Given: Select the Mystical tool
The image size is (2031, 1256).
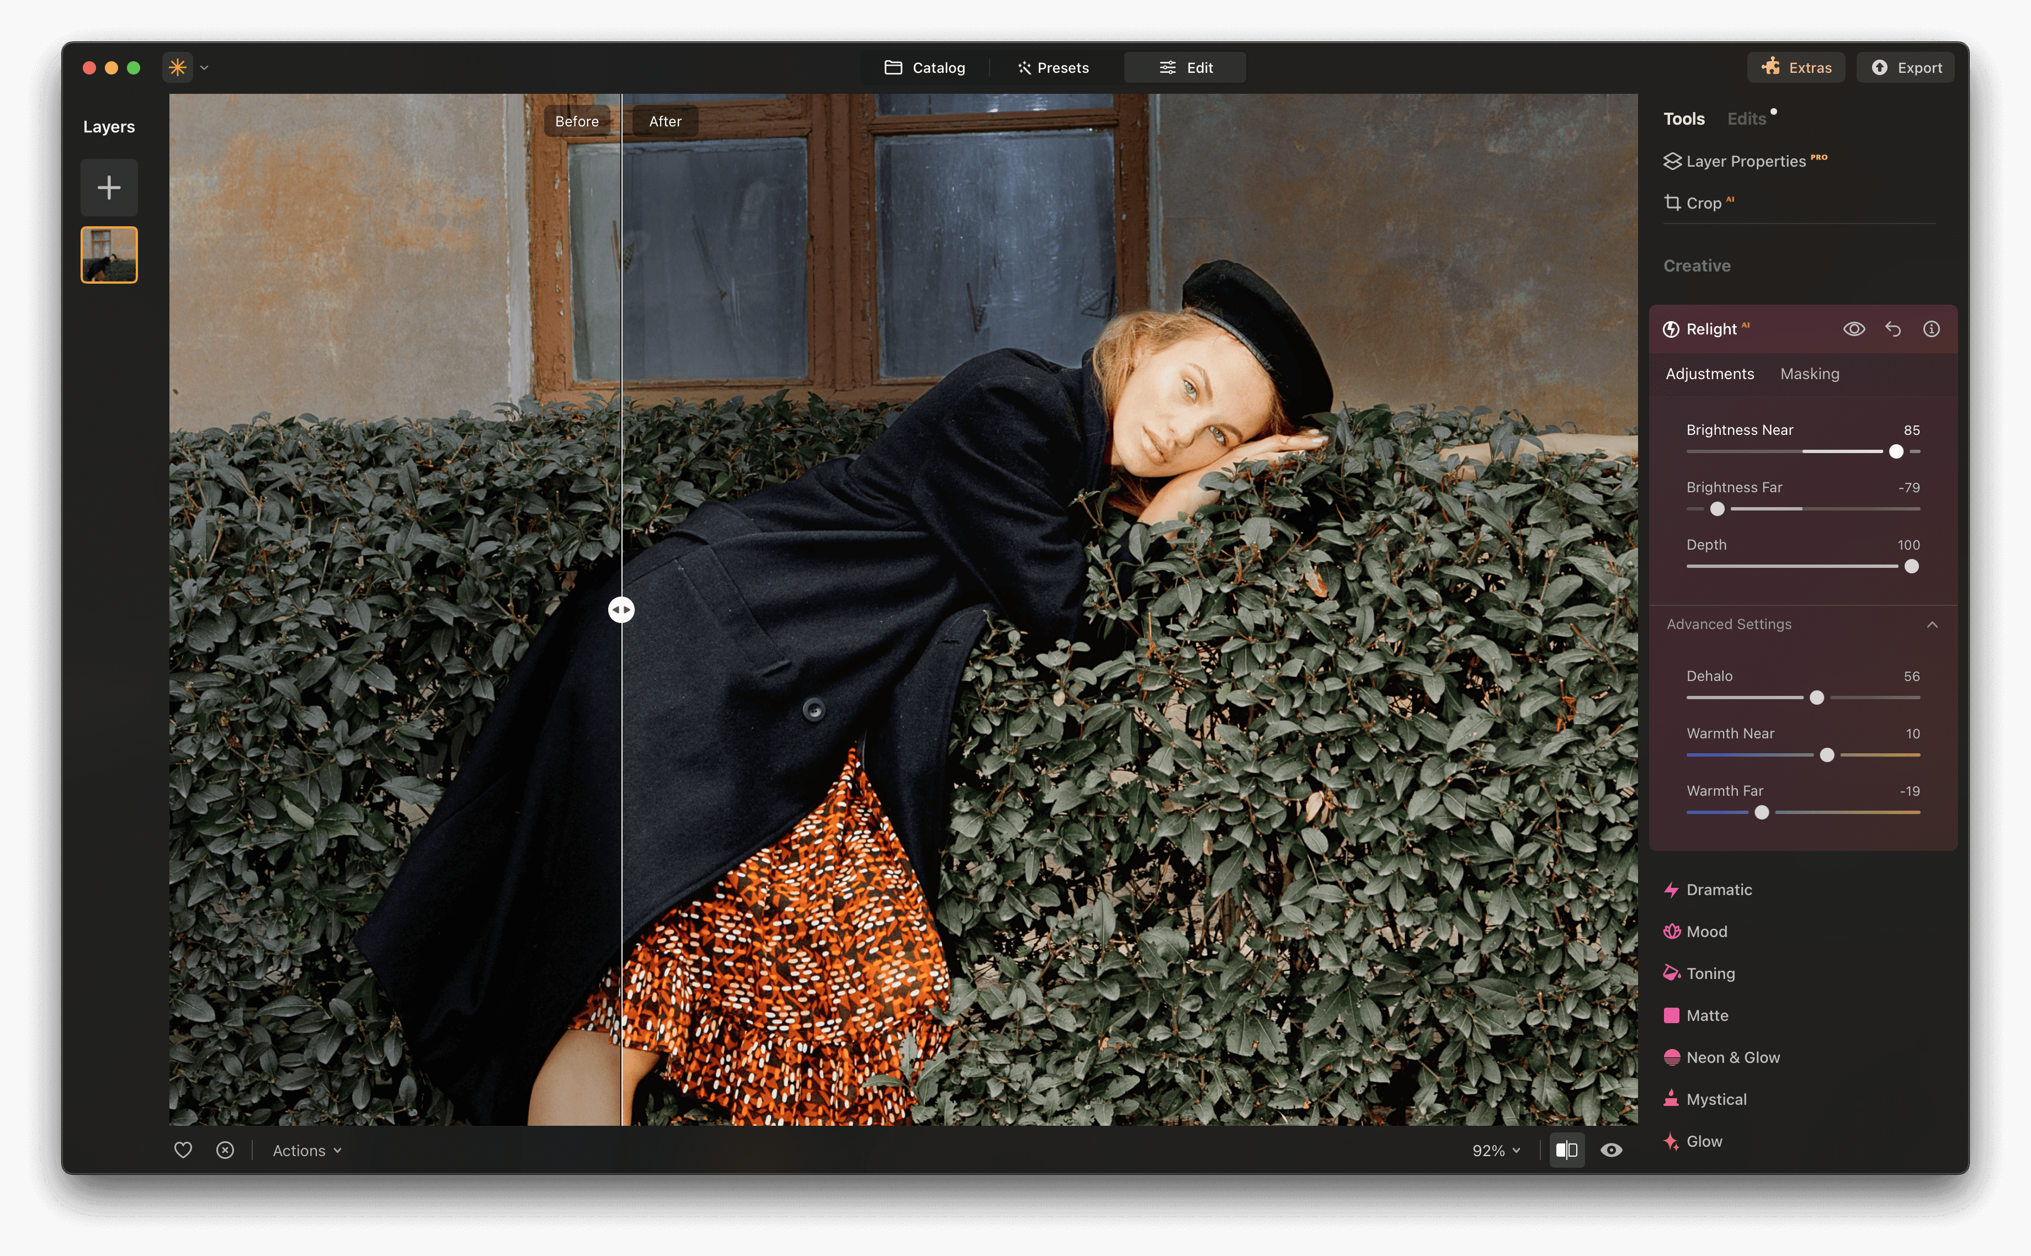Looking at the screenshot, I should click(1713, 1099).
